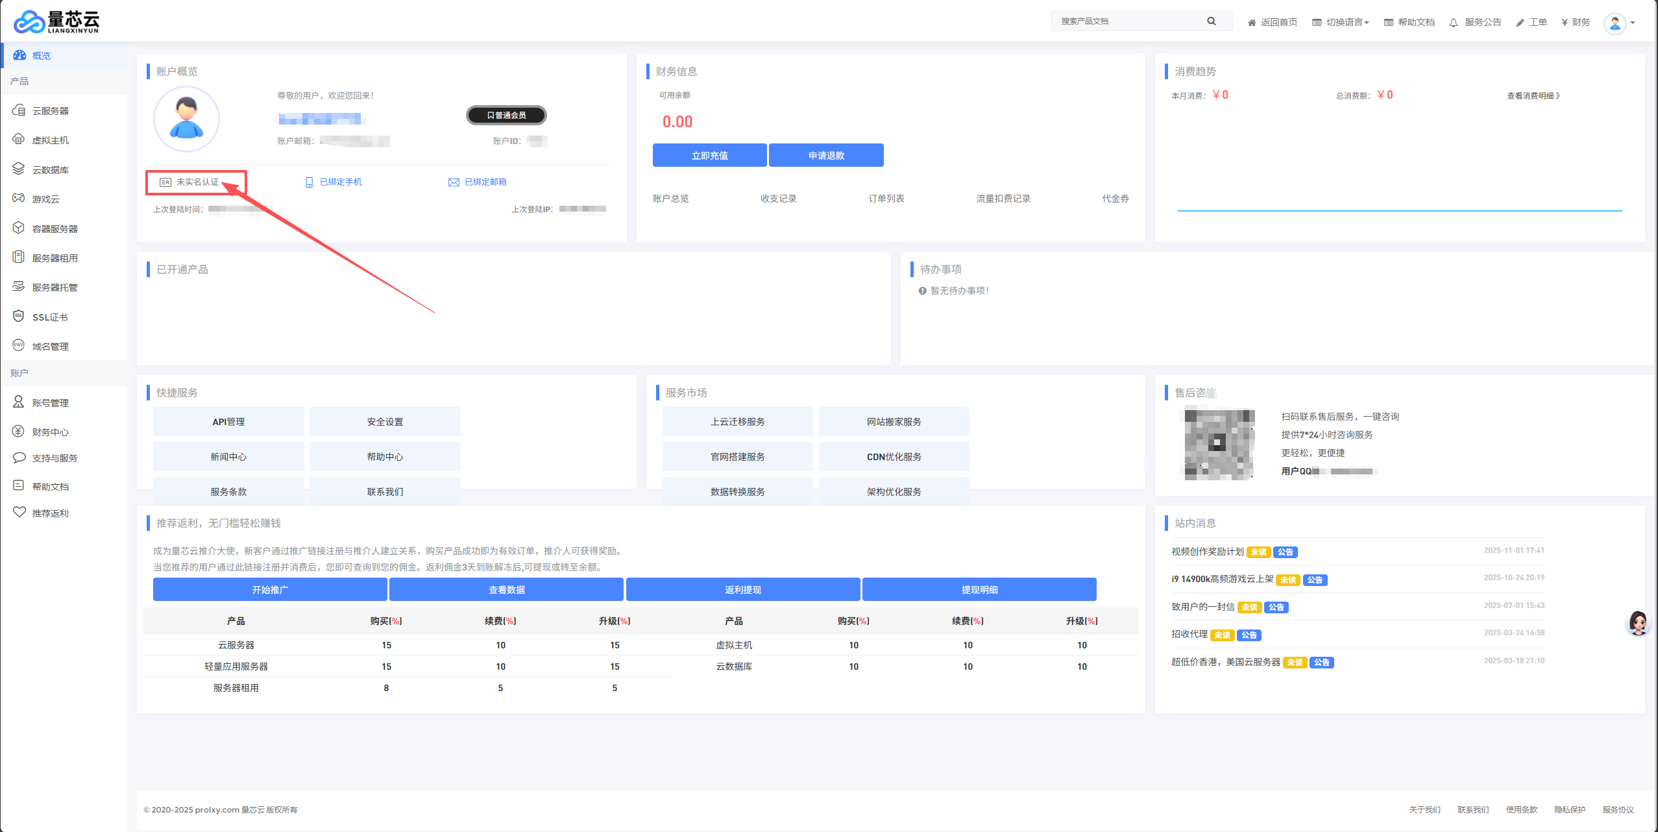Open the service announcements bell icon

pyautogui.click(x=1453, y=23)
